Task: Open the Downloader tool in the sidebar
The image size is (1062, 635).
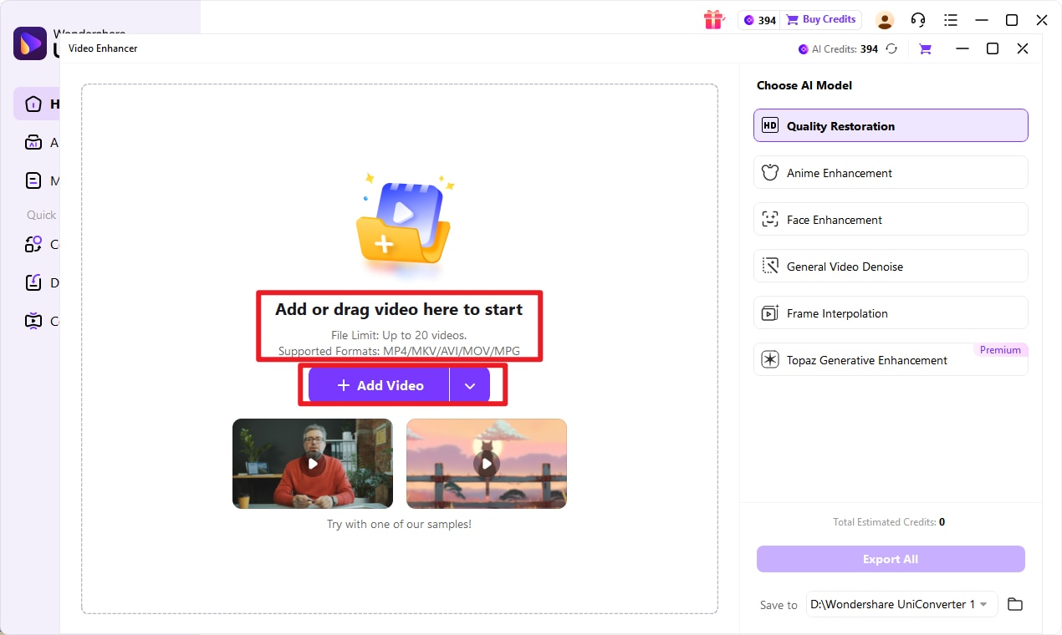Action: (35, 282)
